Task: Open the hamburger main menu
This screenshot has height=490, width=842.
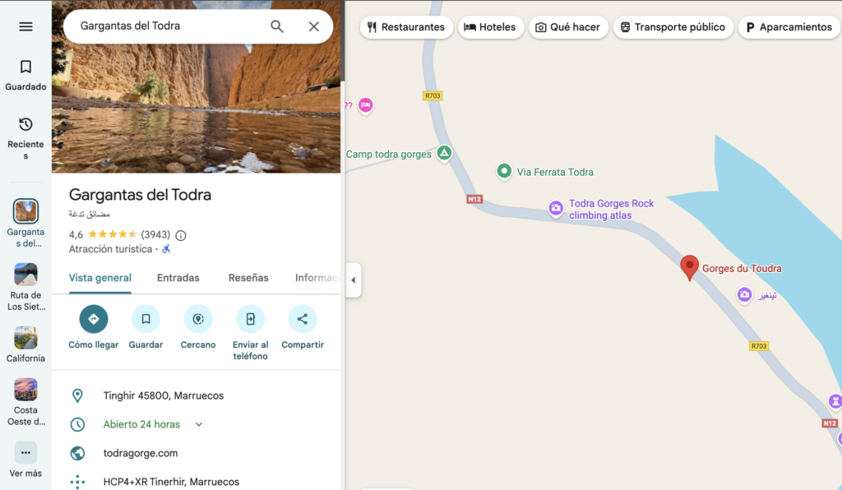Action: 25,26
